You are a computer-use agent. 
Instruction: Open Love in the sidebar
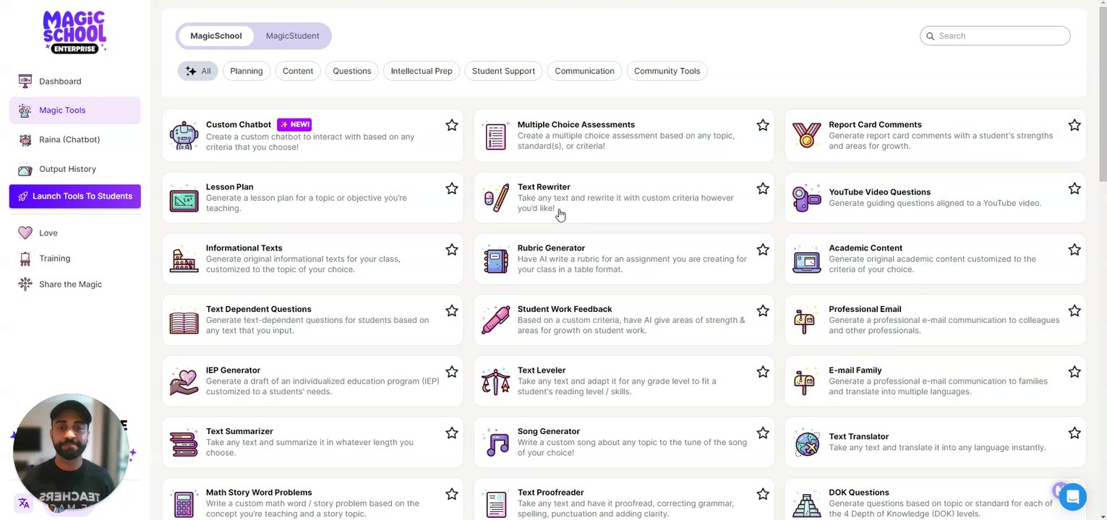(74, 233)
